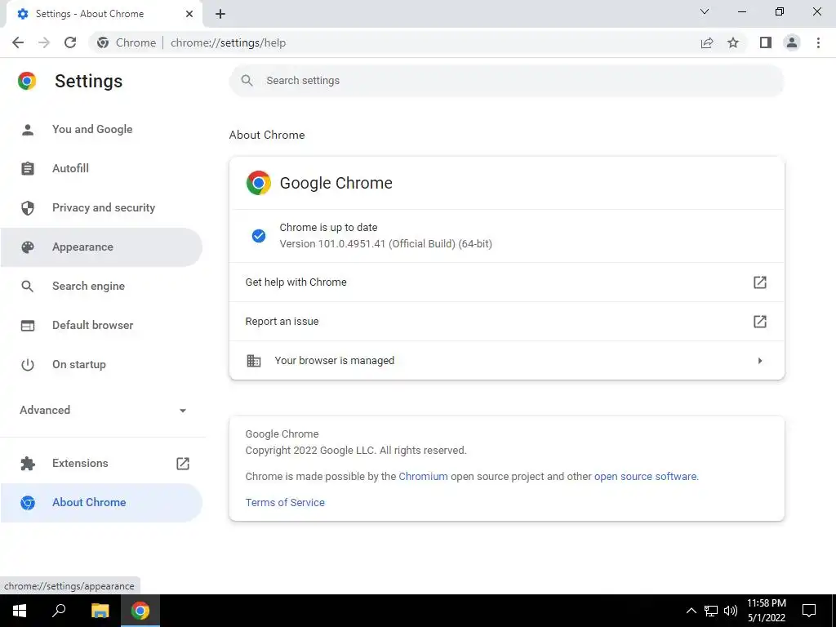The width and height of the screenshot is (836, 627).
Task: Click the About Chrome heading
Action: [267, 135]
